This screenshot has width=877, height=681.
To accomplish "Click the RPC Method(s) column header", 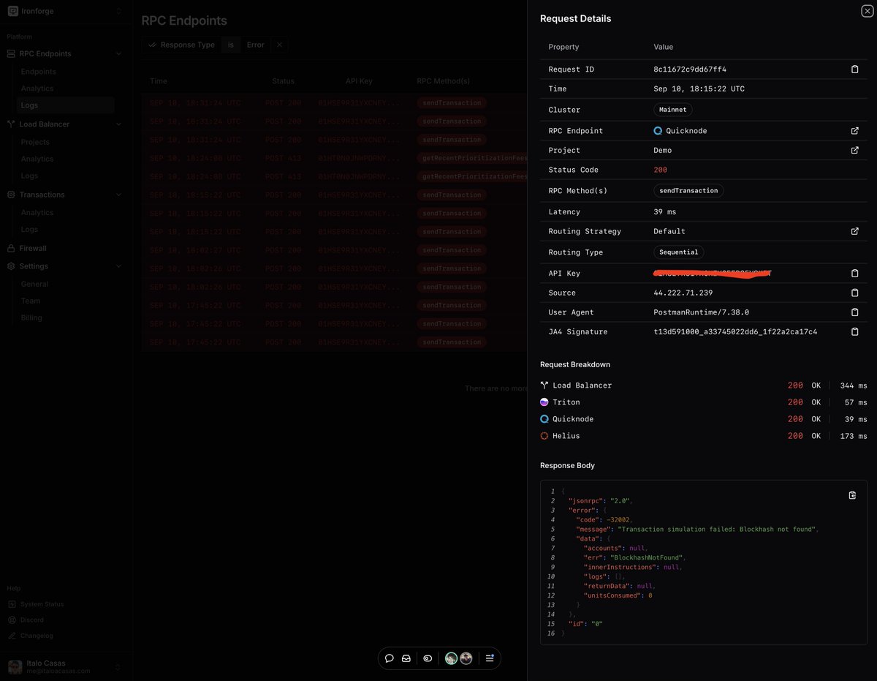I will pyautogui.click(x=443, y=81).
